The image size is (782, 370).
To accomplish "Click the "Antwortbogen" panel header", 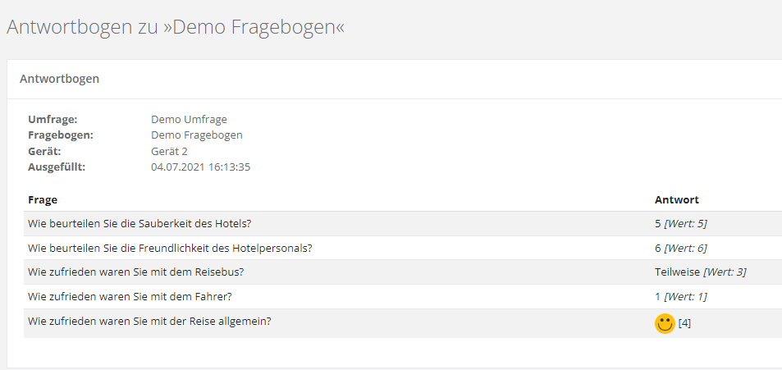I will click(59, 79).
